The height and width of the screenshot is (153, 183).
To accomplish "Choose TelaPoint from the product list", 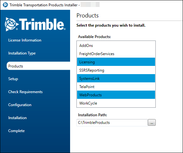I will 116,86.
